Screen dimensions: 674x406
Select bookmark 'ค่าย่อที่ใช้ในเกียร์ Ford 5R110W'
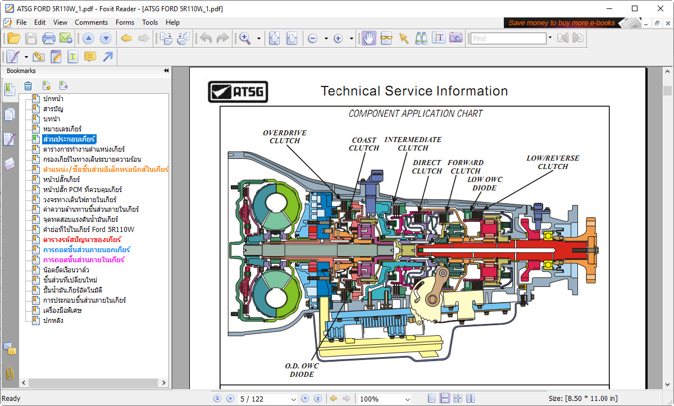click(89, 230)
